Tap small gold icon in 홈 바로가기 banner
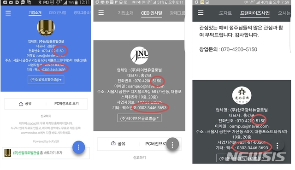Image resolution: width=295 pixels, height=170 pixels. pyautogui.click(x=7, y=153)
